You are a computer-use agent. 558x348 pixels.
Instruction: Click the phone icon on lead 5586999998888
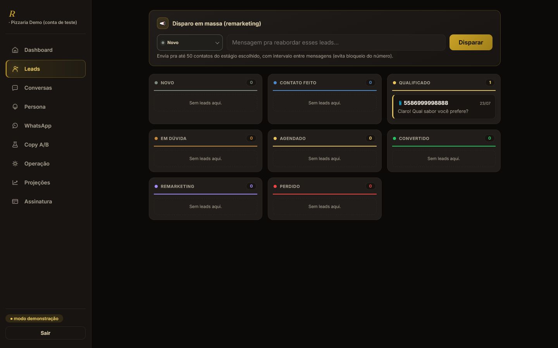tap(400, 103)
